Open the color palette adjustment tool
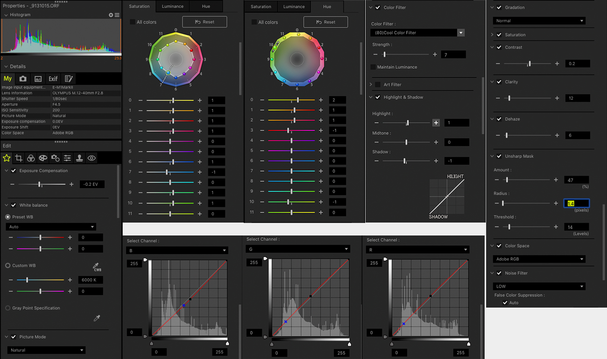 pyautogui.click(x=43, y=158)
